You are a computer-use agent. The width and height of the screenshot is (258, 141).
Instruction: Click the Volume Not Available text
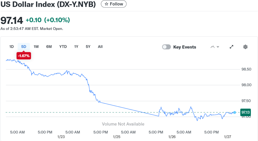pos(123,124)
